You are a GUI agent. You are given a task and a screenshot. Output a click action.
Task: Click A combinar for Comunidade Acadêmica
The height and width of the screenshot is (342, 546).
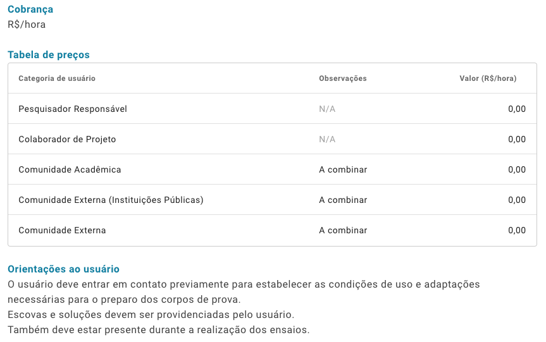[343, 169]
